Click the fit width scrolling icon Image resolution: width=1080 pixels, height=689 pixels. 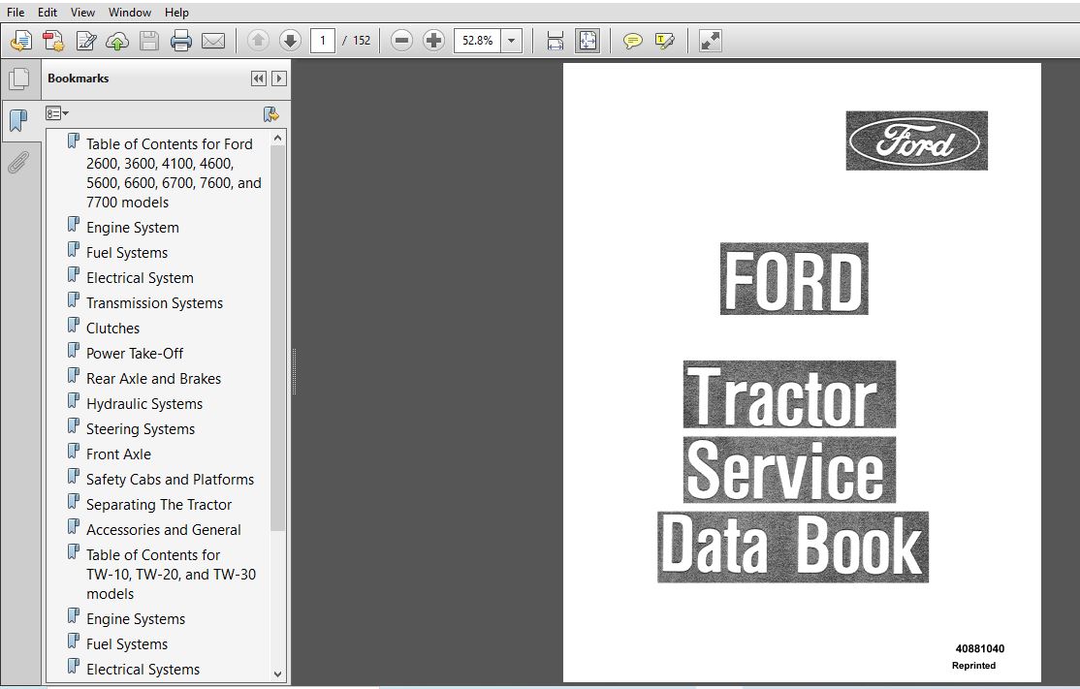tap(556, 41)
